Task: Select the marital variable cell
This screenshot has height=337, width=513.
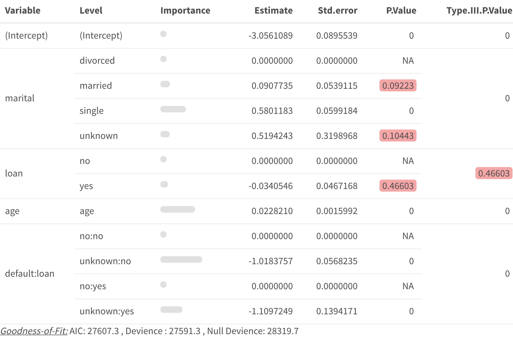Action: (20, 98)
